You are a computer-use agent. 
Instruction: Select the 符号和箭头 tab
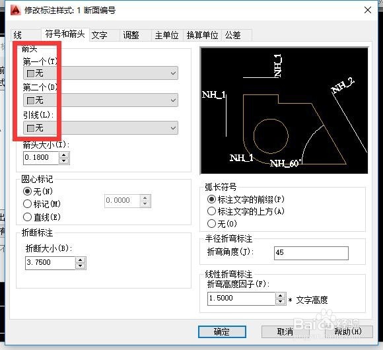click(x=65, y=34)
